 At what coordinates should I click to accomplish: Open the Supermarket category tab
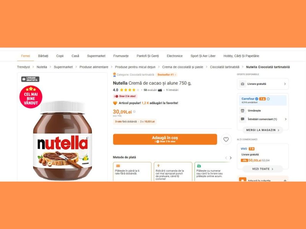click(x=96, y=56)
